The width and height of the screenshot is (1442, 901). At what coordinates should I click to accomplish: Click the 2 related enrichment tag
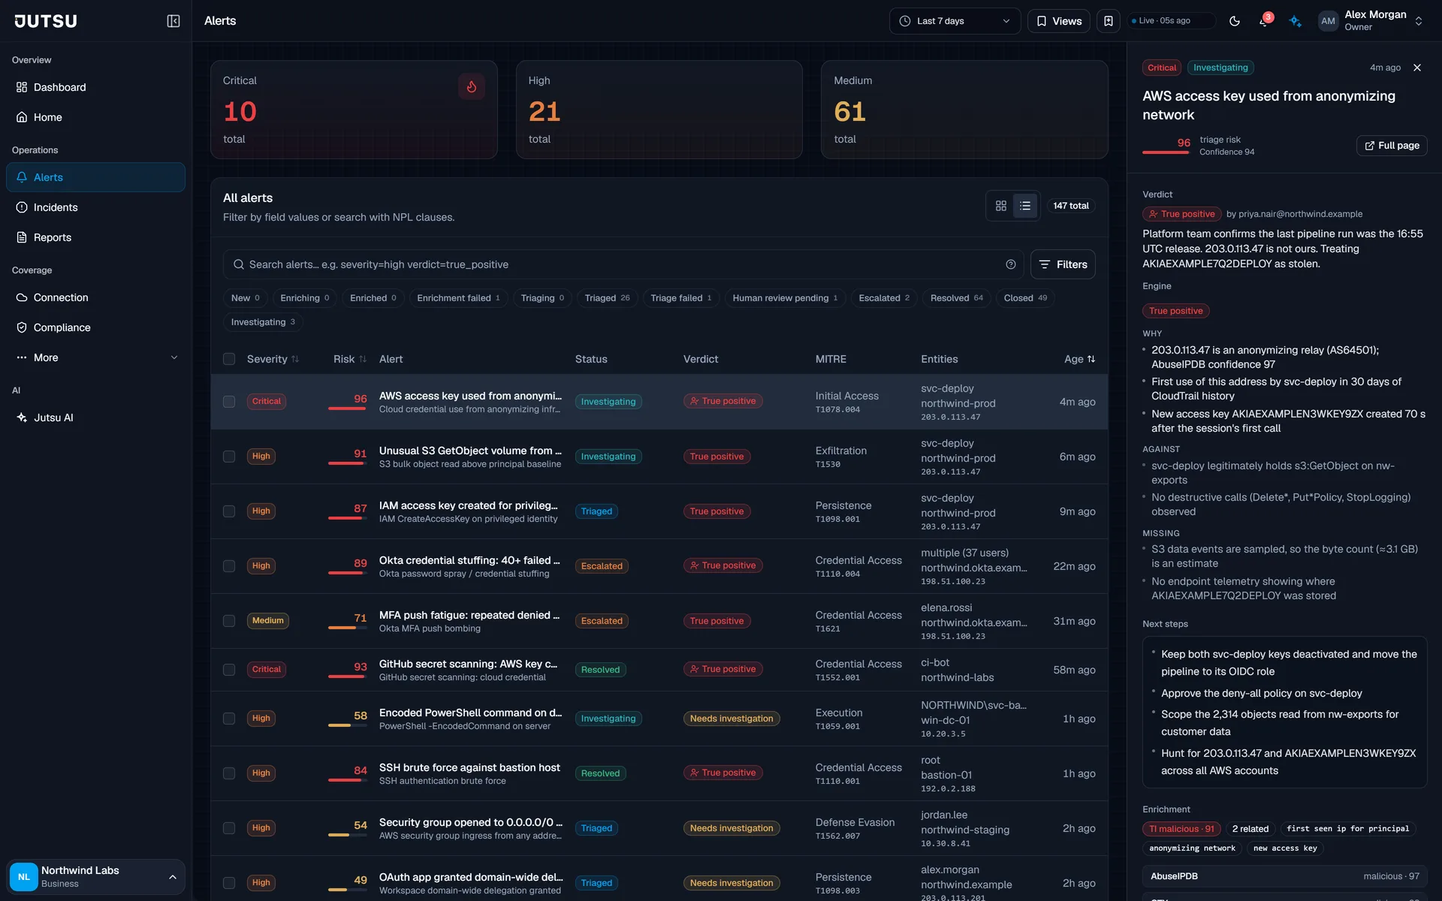[x=1250, y=829]
